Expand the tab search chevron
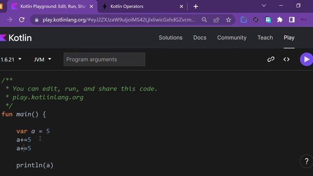 tap(264, 6)
